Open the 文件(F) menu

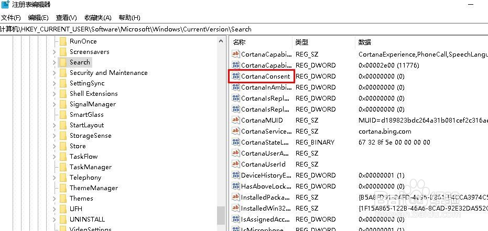click(11, 18)
